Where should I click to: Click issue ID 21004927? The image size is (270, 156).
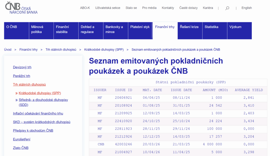[x=123, y=152]
